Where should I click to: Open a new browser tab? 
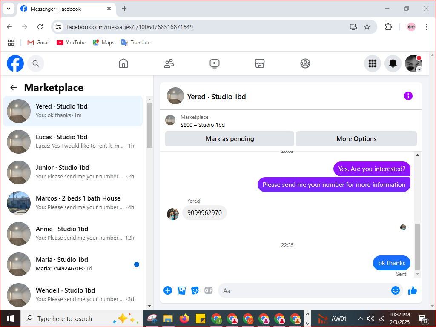coord(124,9)
